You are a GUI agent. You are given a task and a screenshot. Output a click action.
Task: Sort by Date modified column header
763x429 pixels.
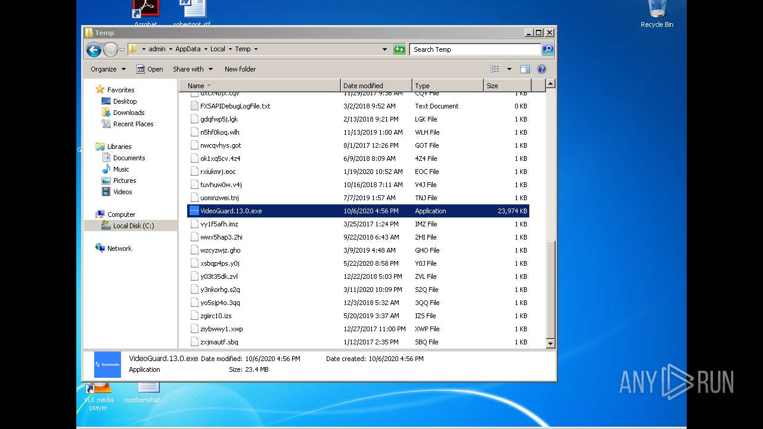376,86
